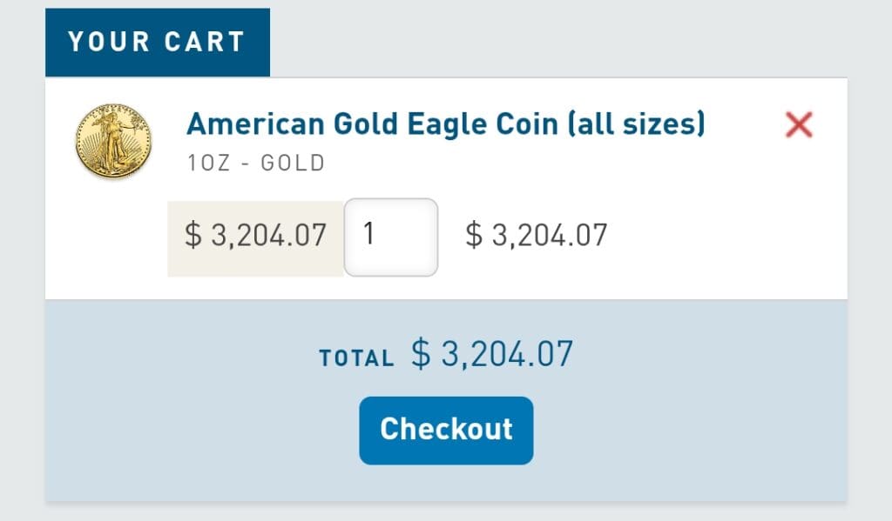Remove the Gold Eagle coin from cart
Image resolution: width=892 pixels, height=521 pixels.
pos(798,125)
